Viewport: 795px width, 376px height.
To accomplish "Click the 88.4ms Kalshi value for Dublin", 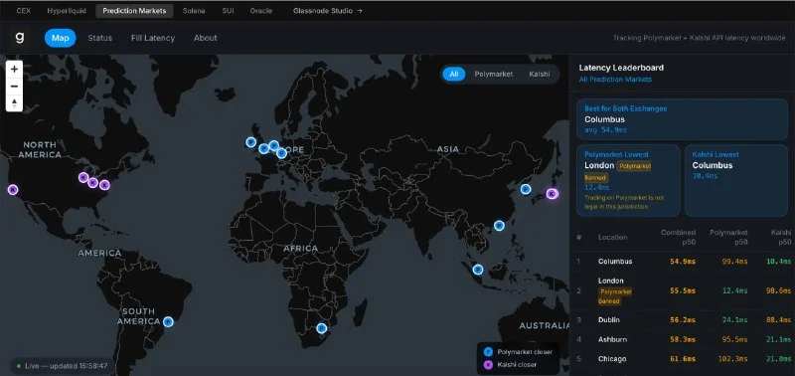I will 778,320.
